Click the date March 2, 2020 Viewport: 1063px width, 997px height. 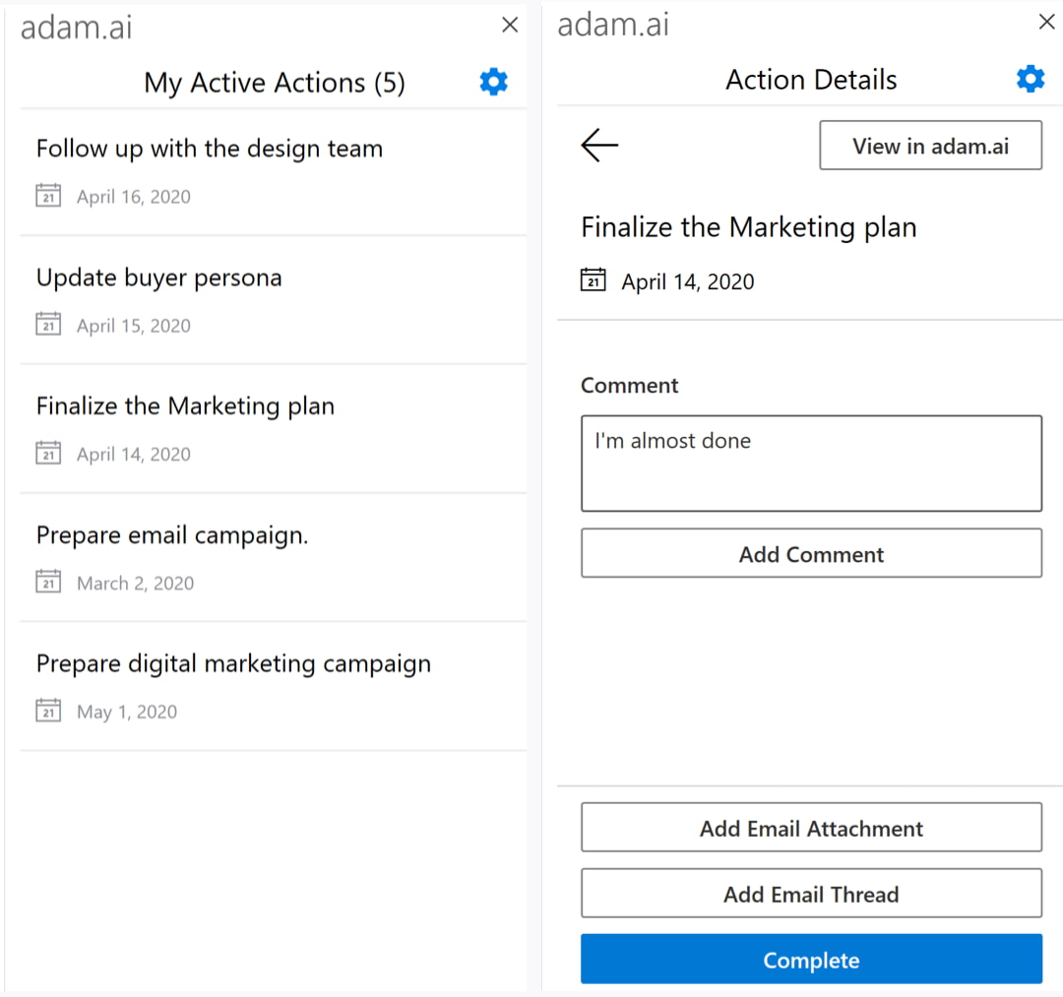pyautogui.click(x=136, y=583)
